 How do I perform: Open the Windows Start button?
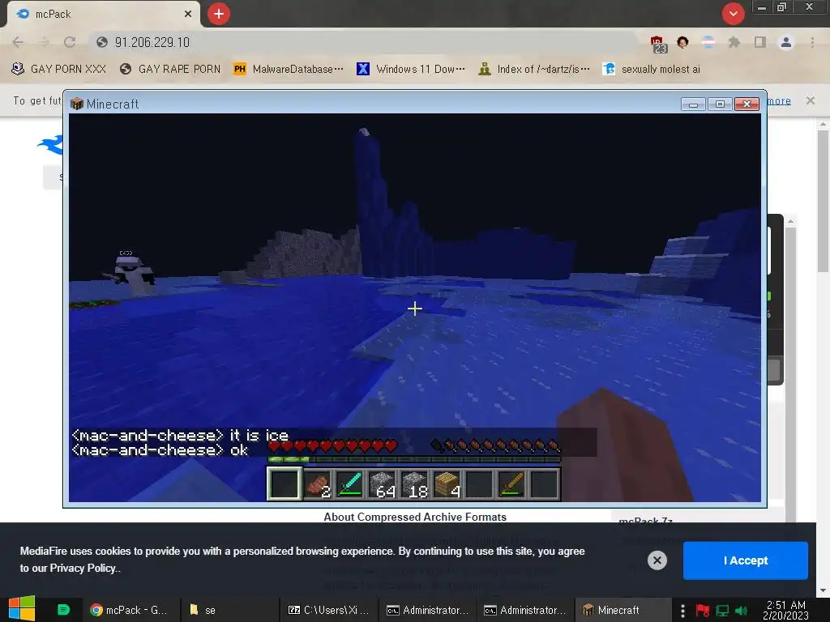(22, 609)
